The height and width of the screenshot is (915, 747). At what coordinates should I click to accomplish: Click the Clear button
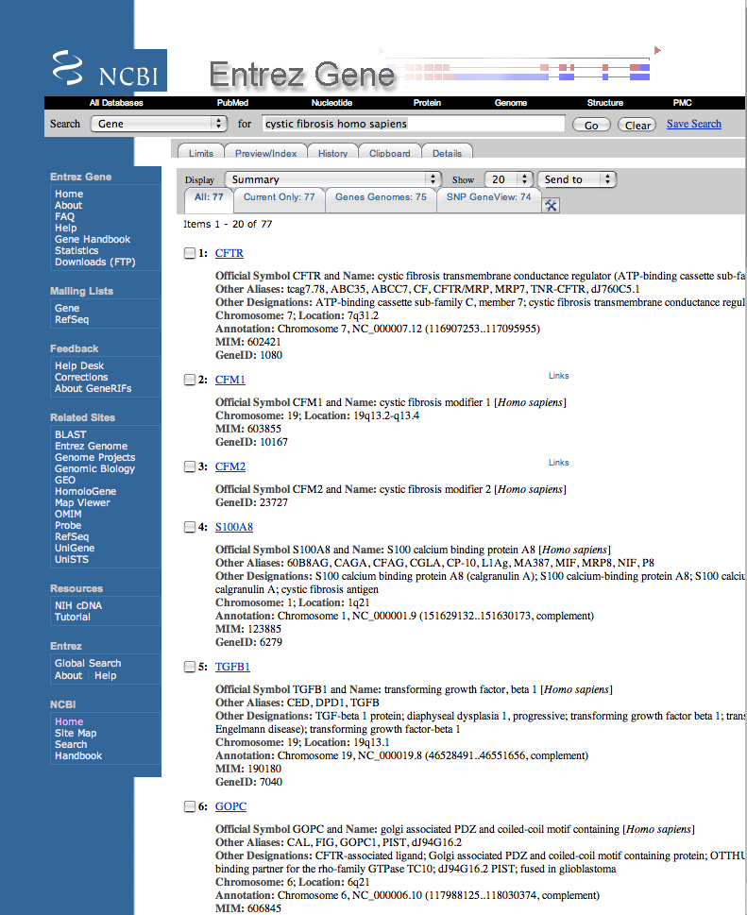637,125
